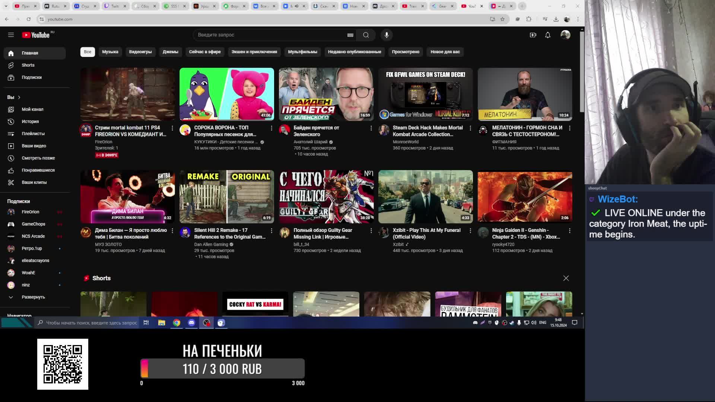Open Discord from the Windows taskbar

[191, 323]
